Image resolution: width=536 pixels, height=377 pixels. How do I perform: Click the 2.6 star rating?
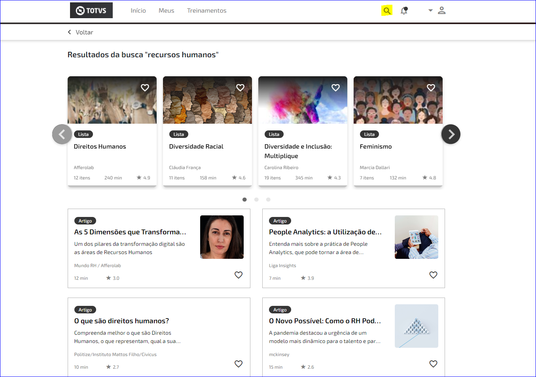click(x=307, y=367)
